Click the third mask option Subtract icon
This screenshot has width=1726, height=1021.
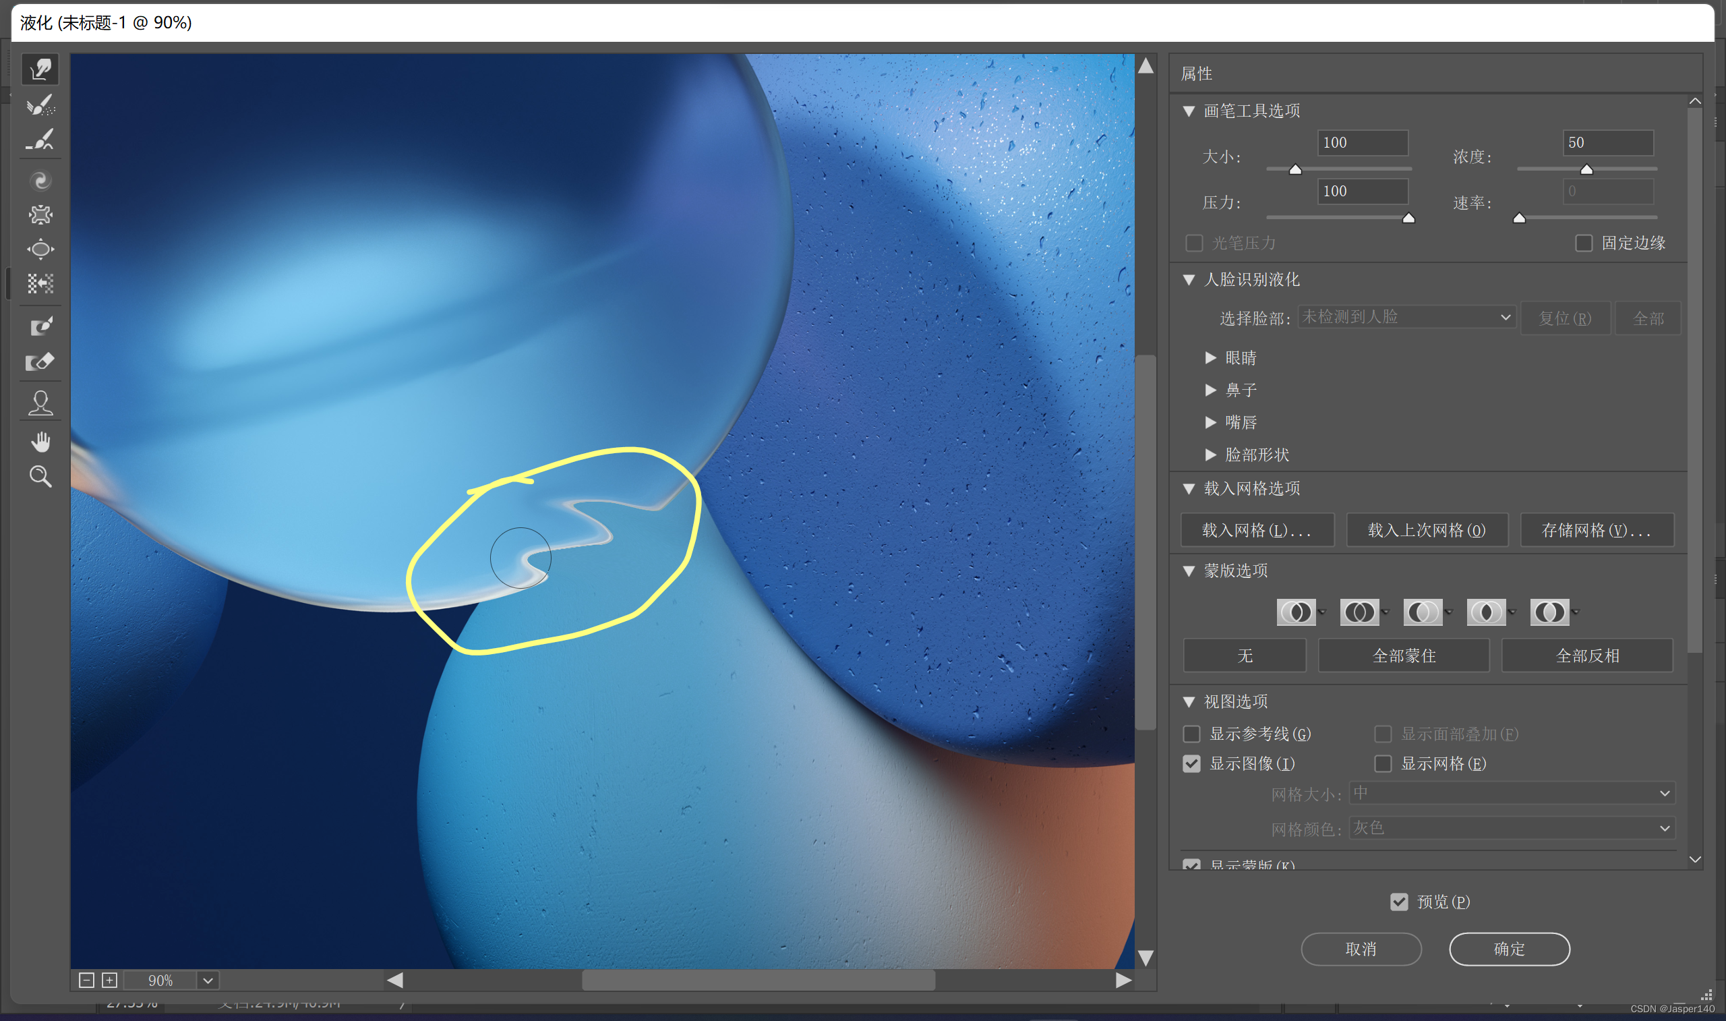tap(1423, 612)
